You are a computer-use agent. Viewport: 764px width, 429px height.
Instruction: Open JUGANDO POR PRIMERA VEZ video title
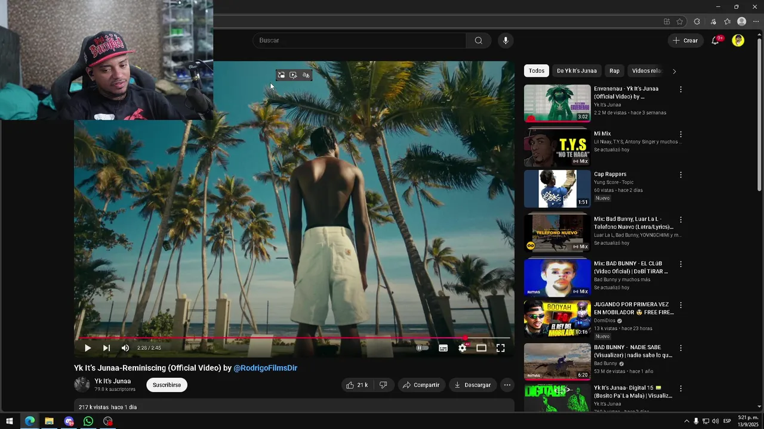(x=633, y=308)
